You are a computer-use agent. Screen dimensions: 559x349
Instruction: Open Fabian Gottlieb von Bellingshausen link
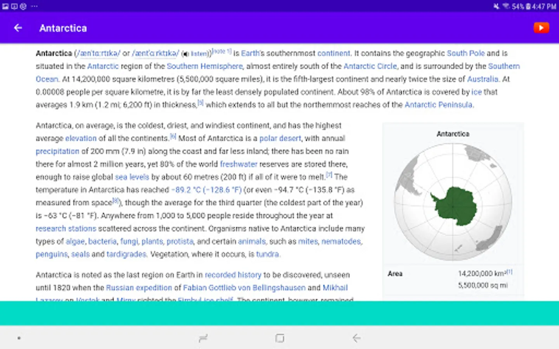244,288
